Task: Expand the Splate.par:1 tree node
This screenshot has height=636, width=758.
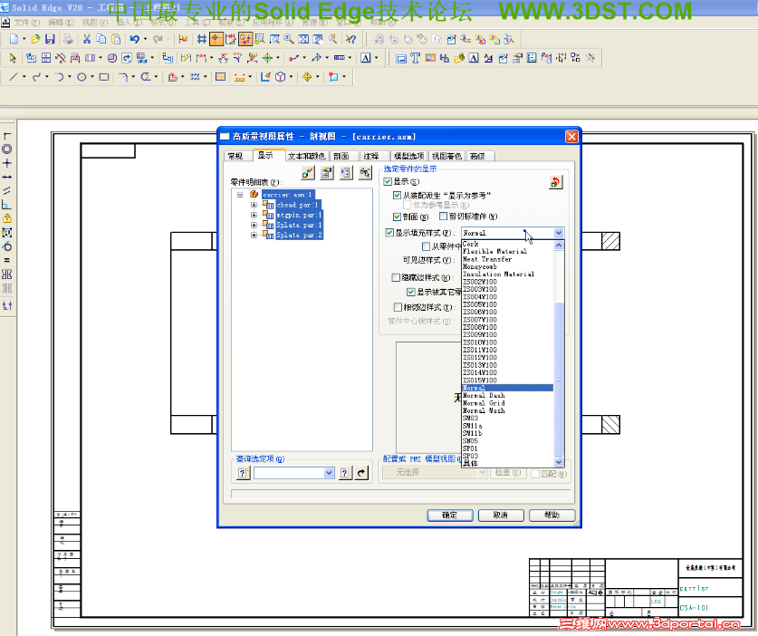Action: (254, 225)
